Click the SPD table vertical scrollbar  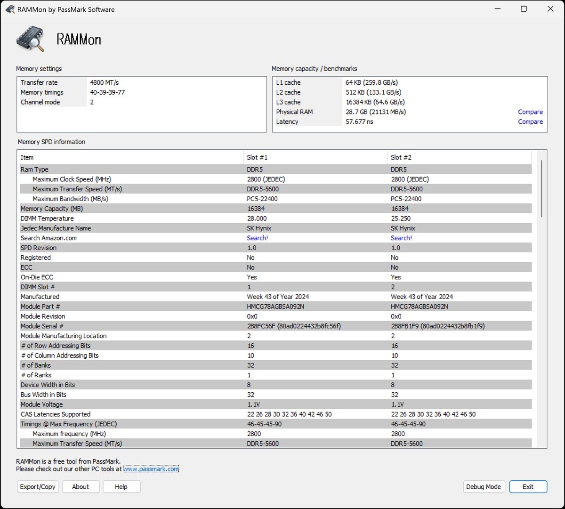tap(541, 188)
